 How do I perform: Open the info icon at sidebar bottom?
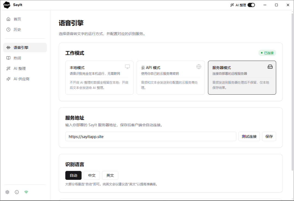(x=17, y=192)
